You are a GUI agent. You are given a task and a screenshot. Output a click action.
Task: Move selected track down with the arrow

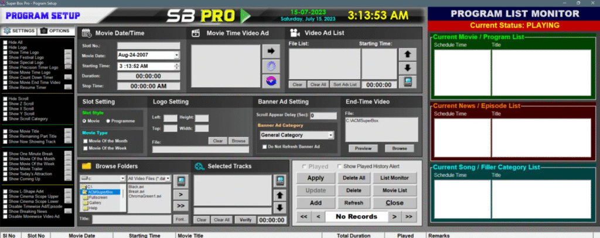279,208
